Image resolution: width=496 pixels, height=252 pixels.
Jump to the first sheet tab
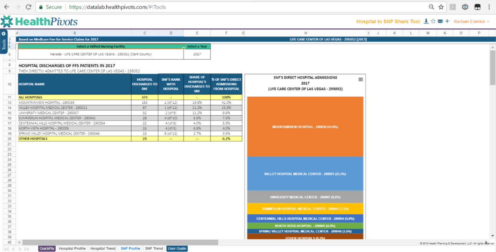pyautogui.click(x=6, y=249)
